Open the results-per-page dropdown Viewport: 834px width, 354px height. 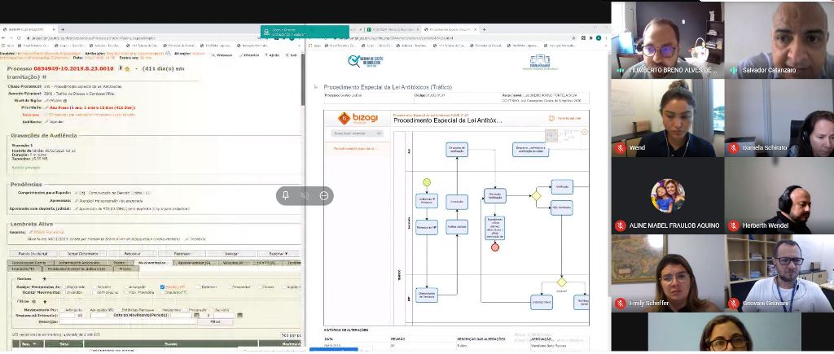[x=291, y=334]
